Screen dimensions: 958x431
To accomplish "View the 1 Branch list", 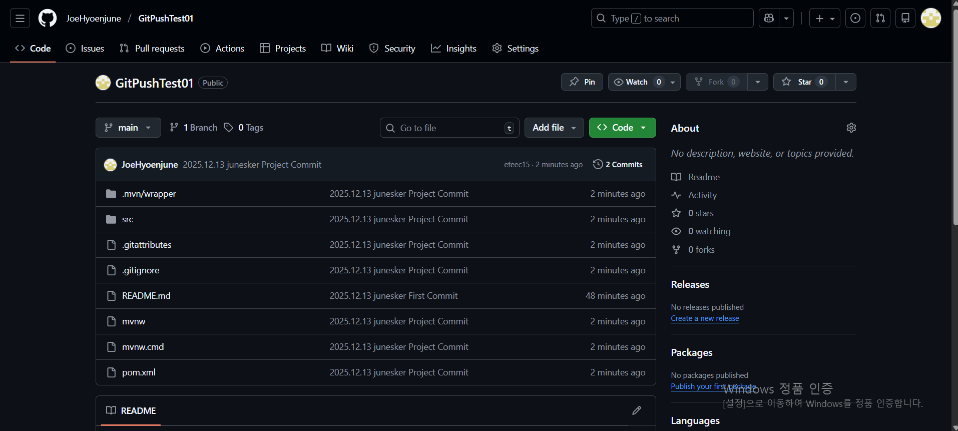I will [194, 128].
